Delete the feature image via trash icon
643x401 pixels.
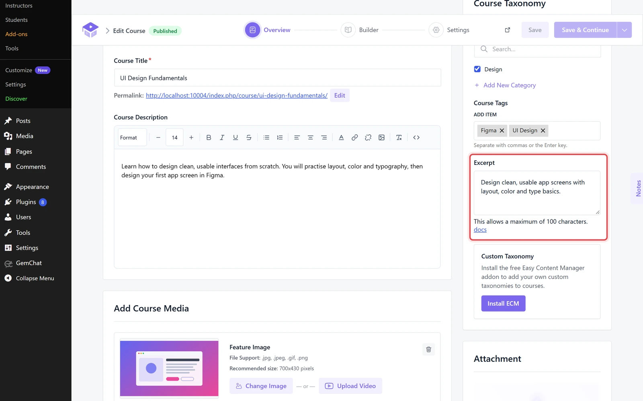429,349
